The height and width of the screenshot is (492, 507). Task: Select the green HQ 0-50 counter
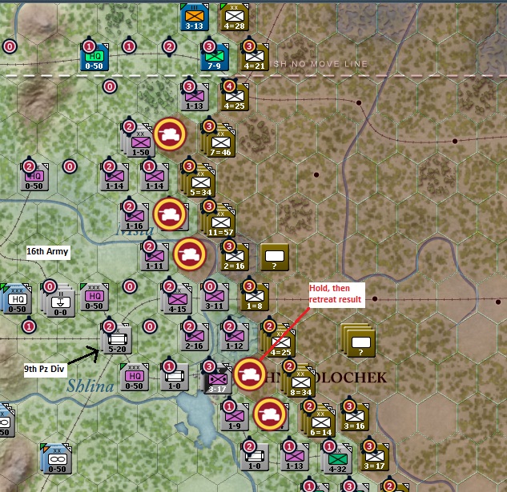pyautogui.click(x=94, y=57)
